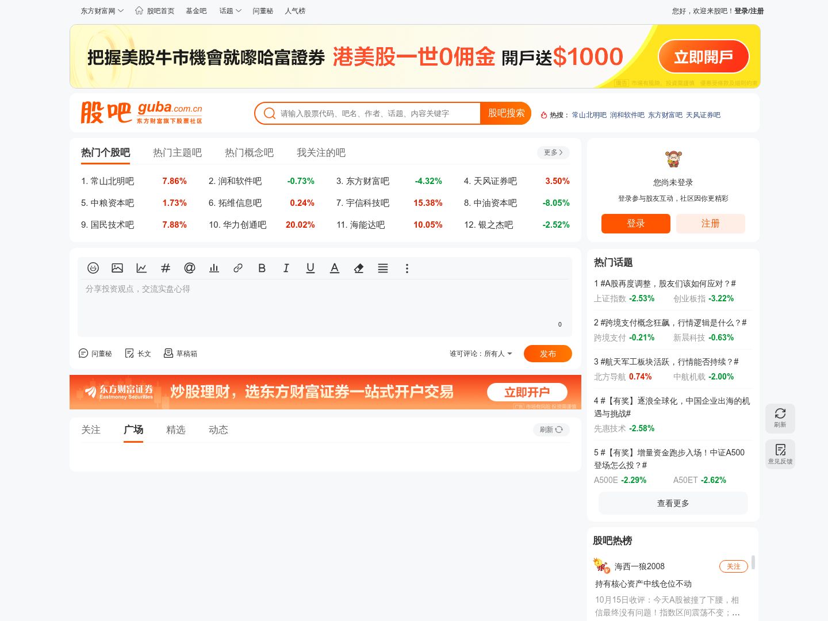Switch to the 关注 feed tab
This screenshot has width=828, height=621.
[91, 430]
